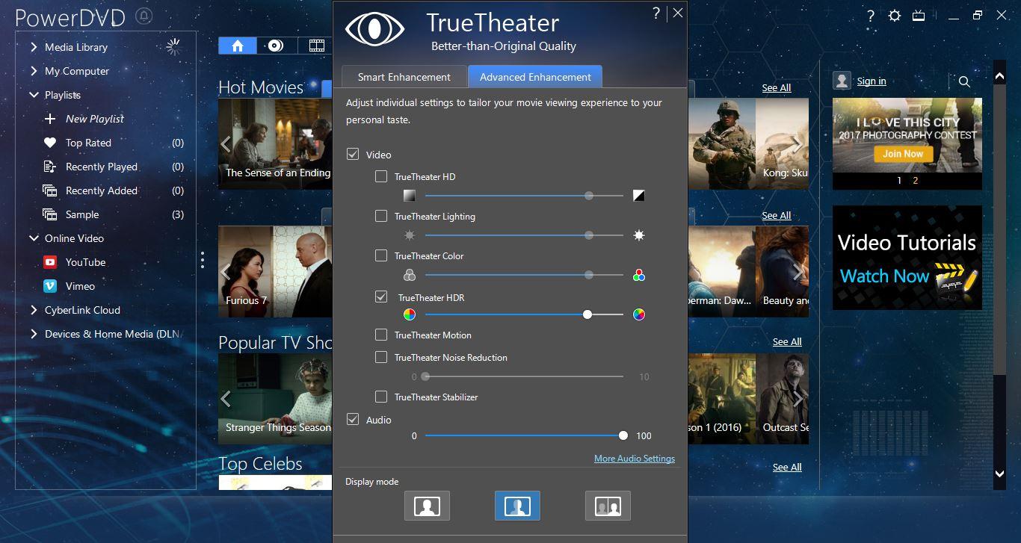Screen dimensions: 1021x543
Task: Click the bright sun Lighting icon
Action: (639, 235)
